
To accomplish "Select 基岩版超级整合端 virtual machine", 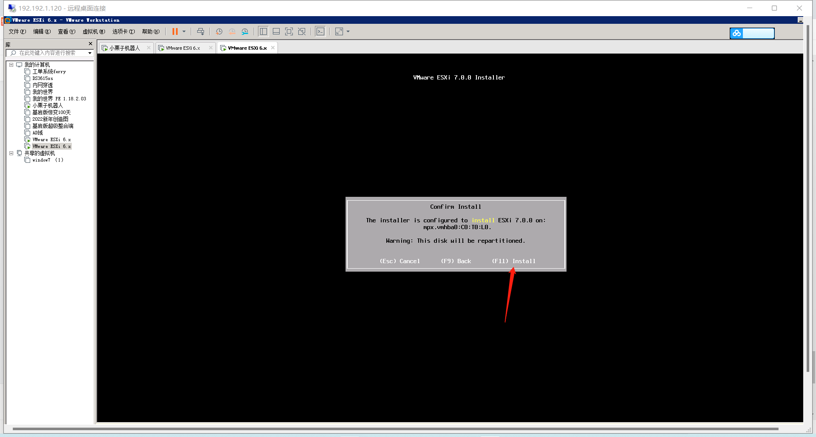I will 53,126.
